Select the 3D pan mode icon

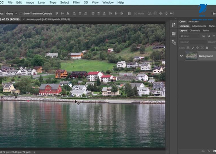[x=161, y=13]
